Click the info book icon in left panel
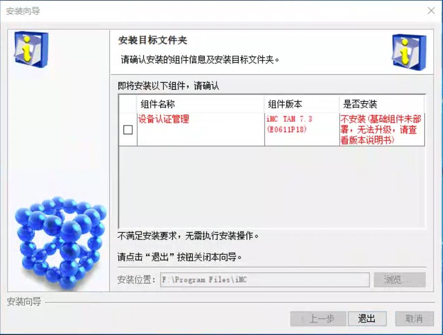This screenshot has width=443, height=335. coord(31,50)
